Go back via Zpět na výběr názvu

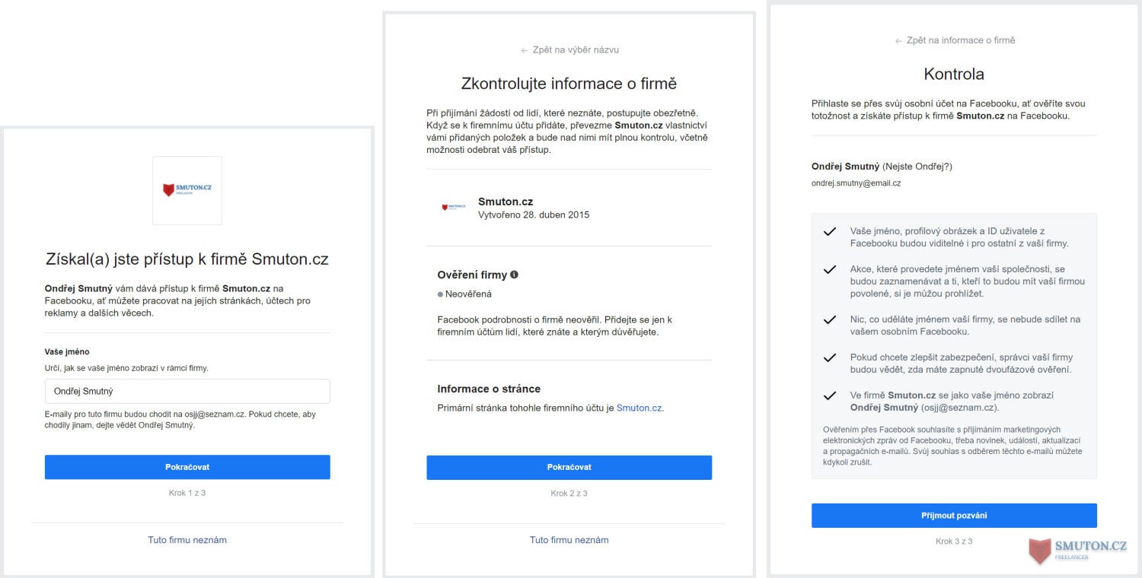click(569, 49)
